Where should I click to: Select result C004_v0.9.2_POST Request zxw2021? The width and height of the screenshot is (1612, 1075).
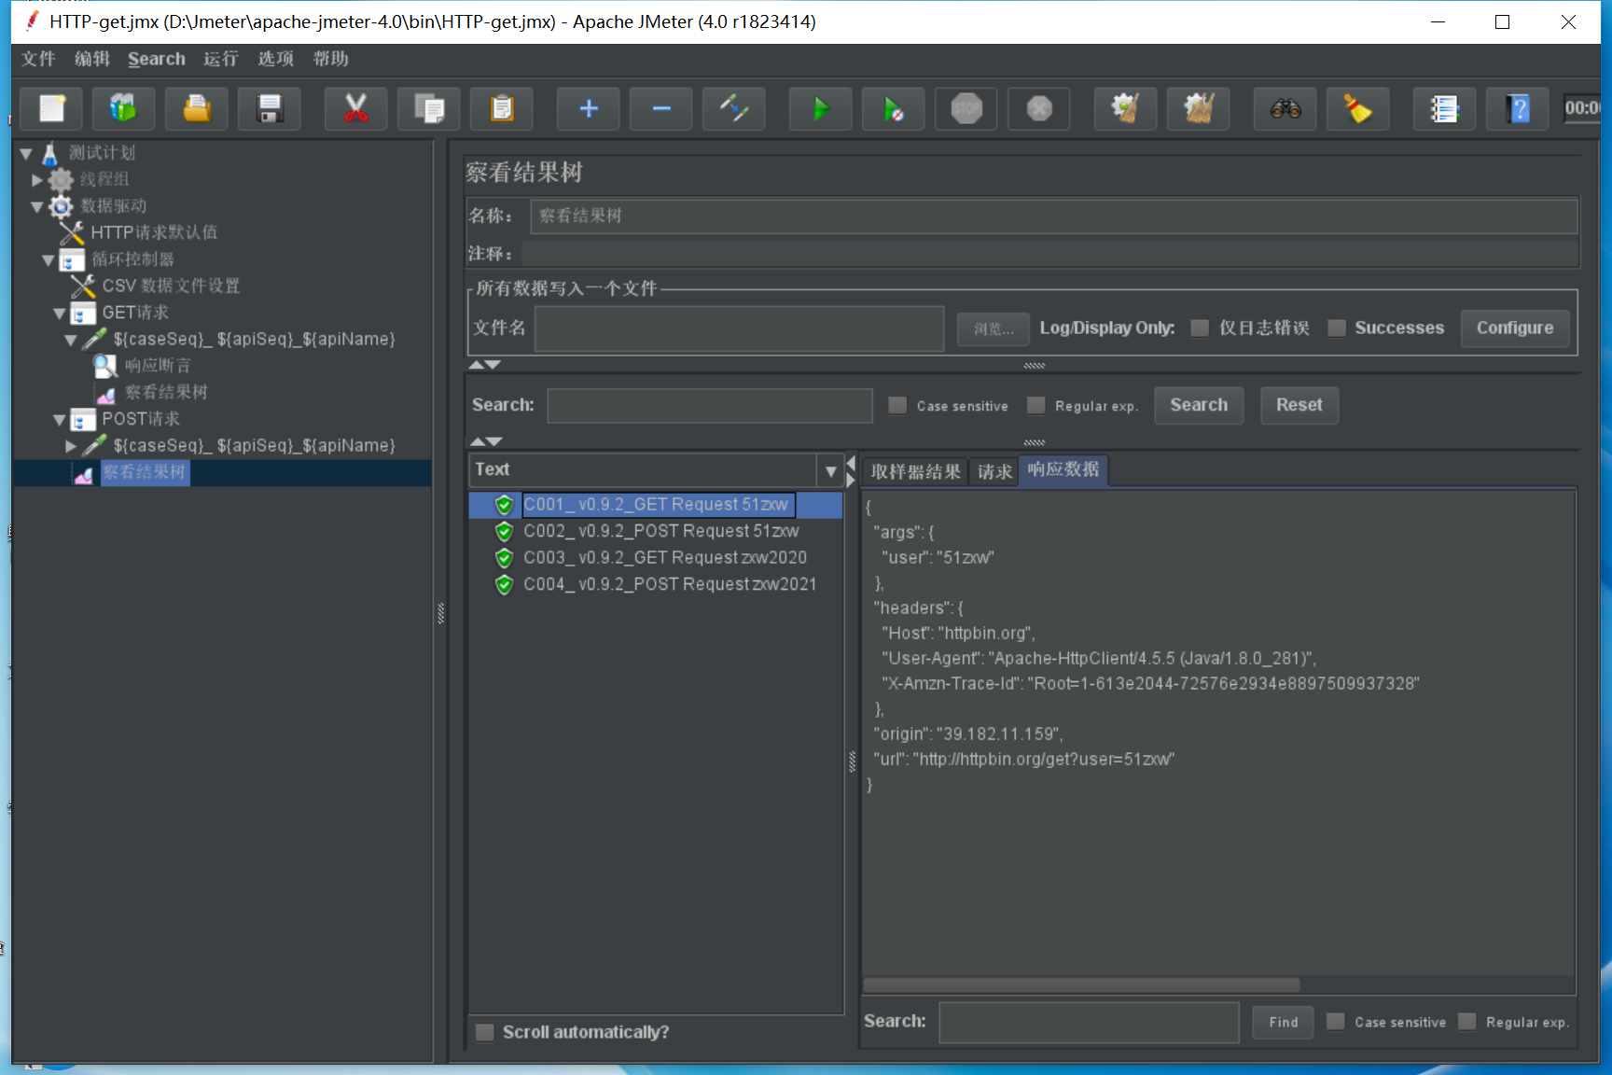tap(670, 584)
